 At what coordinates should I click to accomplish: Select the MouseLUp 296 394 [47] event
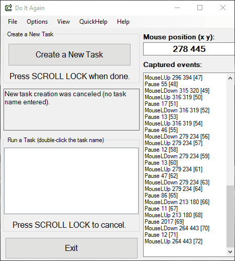coord(173,78)
